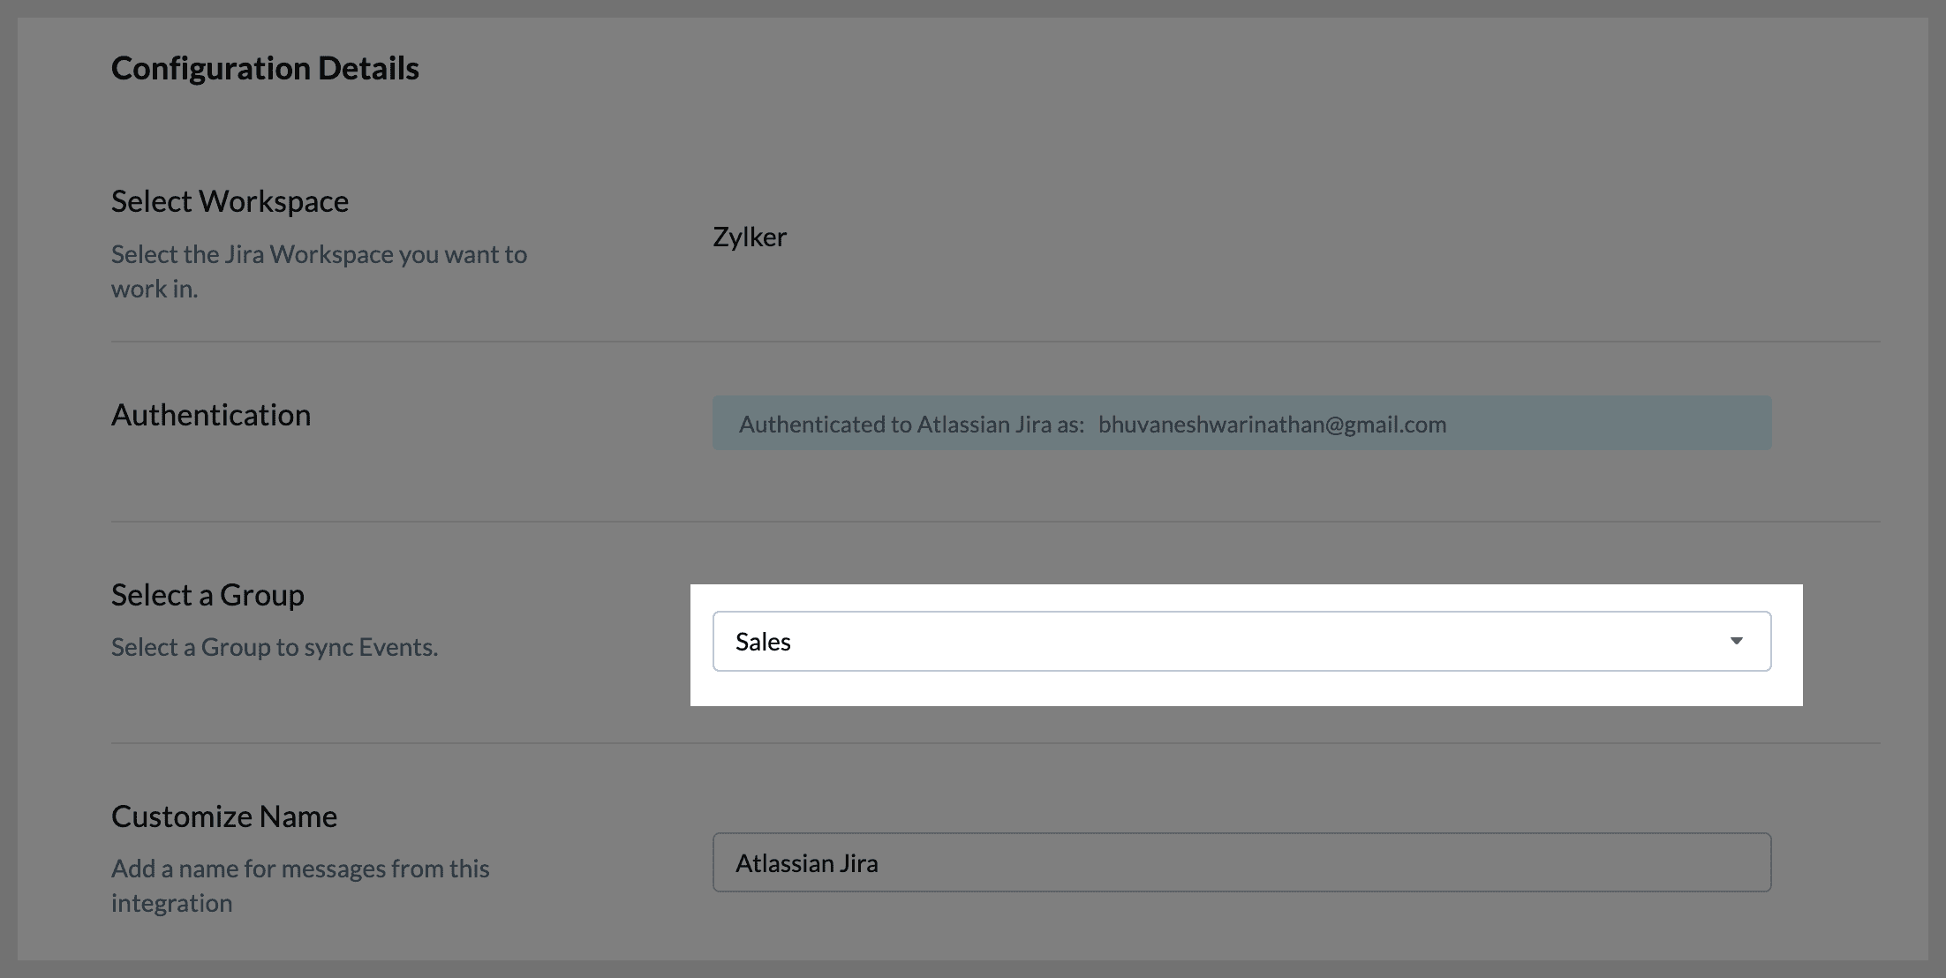The width and height of the screenshot is (1946, 978).
Task: Click the Customize Name label
Action: [224, 816]
